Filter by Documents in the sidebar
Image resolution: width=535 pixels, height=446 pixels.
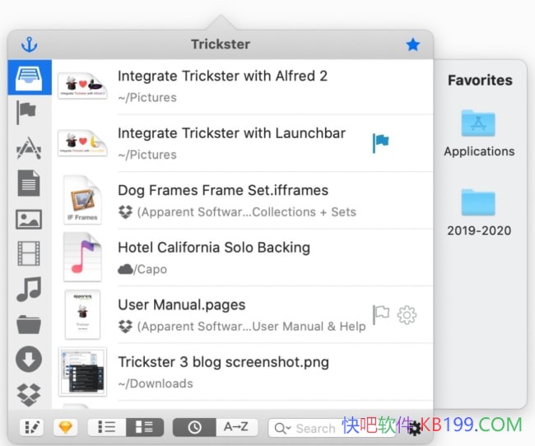tap(29, 183)
